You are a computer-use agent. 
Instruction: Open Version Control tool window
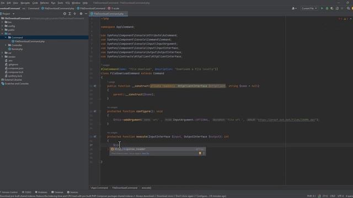coord(9,192)
